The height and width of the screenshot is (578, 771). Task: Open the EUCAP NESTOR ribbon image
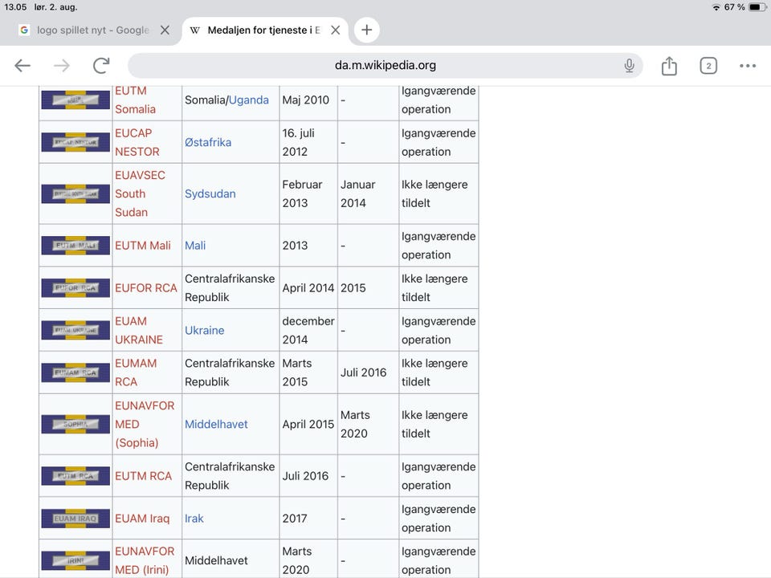(x=75, y=142)
